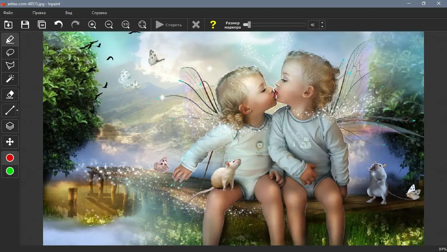Zoom in on the image
The image size is (447, 252).
(x=92, y=25)
